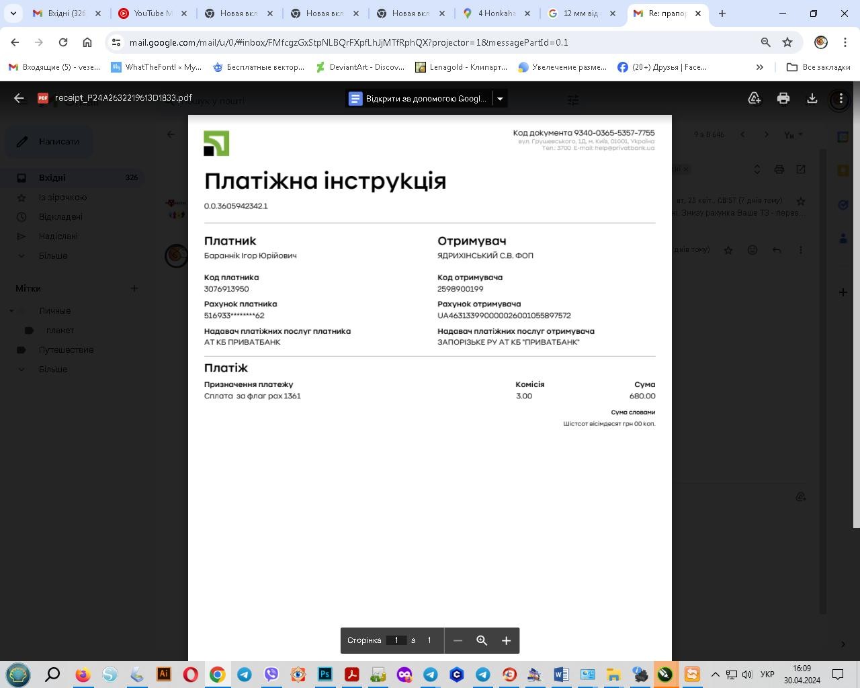860x688 pixels.
Task: Open PDF with Google Docs button
Action: point(418,98)
